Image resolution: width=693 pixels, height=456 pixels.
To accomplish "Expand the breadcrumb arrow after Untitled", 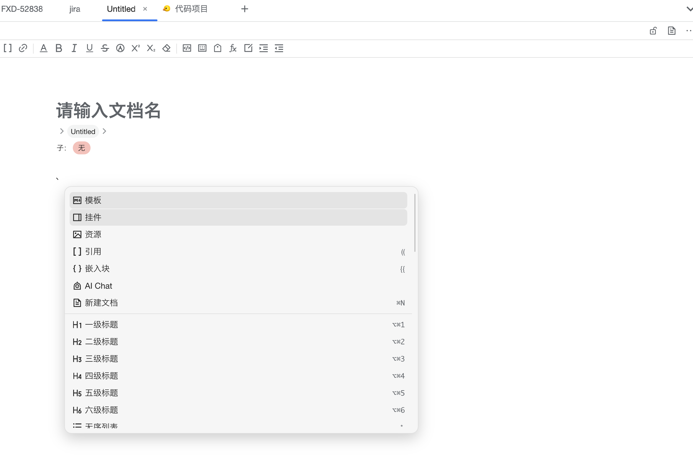I will (104, 131).
